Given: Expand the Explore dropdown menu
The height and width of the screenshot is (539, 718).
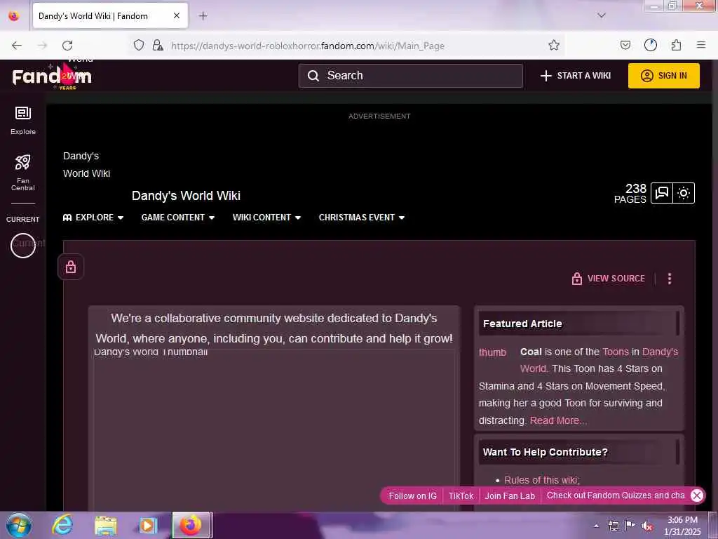Looking at the screenshot, I should tap(93, 218).
